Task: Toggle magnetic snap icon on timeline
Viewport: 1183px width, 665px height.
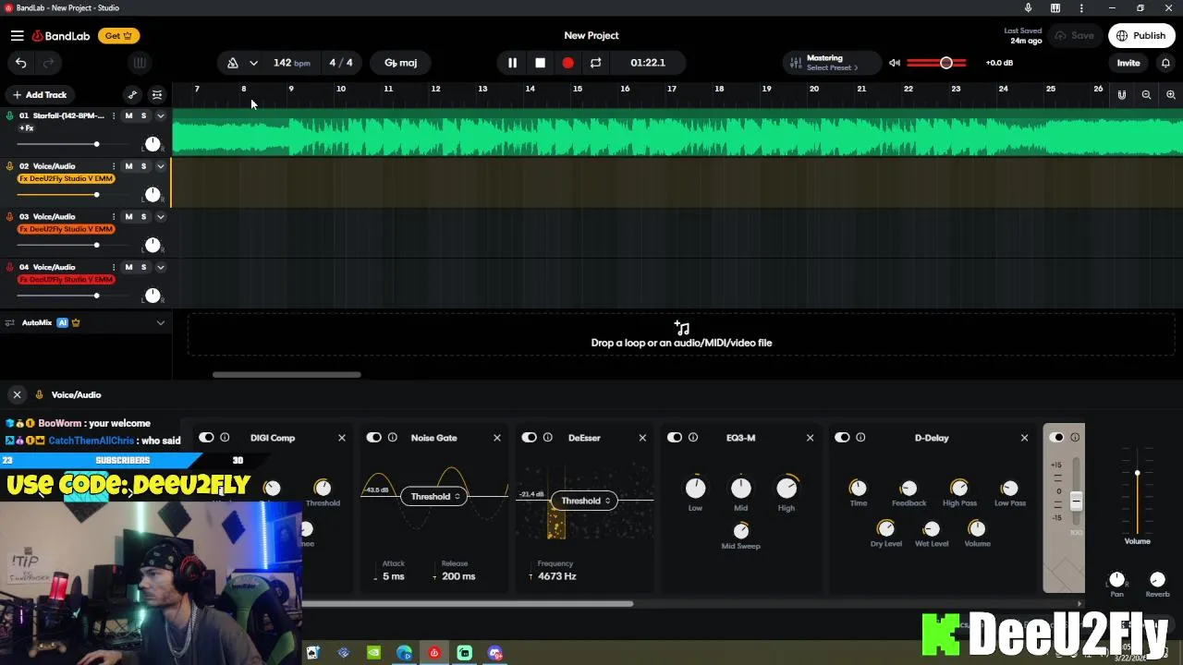Action: point(1122,94)
